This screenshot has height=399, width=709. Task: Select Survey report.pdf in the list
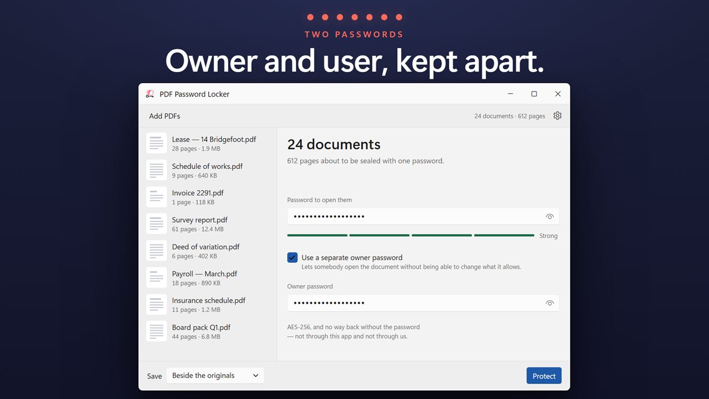pos(199,220)
